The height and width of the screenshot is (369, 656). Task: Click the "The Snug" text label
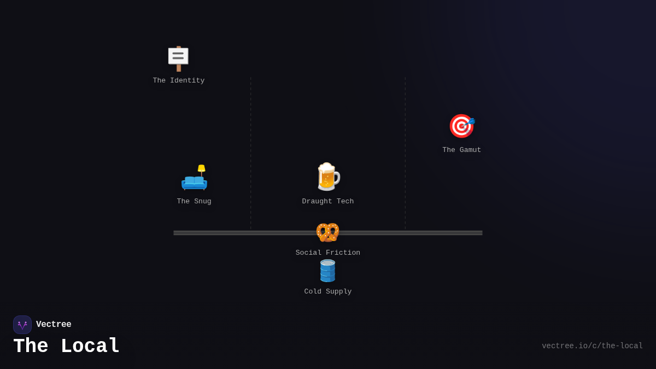(x=194, y=202)
